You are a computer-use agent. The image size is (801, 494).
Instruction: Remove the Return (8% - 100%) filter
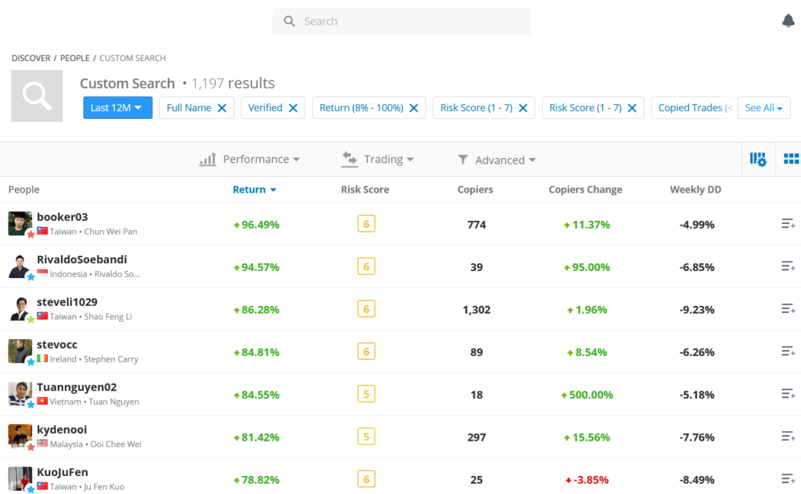[414, 108]
